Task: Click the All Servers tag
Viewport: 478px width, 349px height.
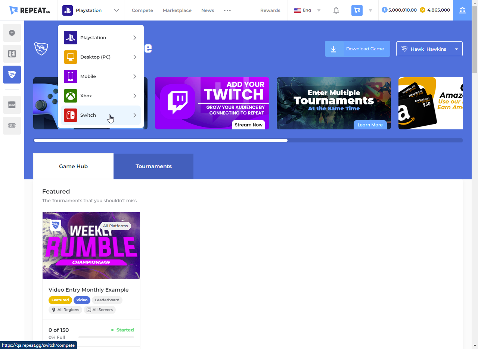Action: point(100,309)
